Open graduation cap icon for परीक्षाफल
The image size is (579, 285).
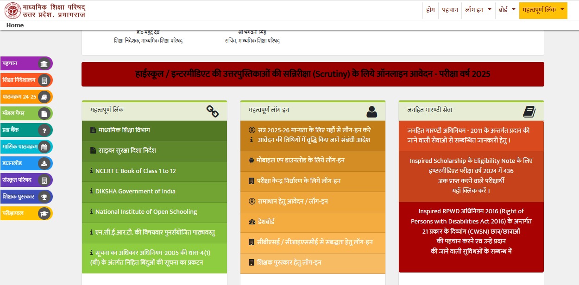coord(44,214)
